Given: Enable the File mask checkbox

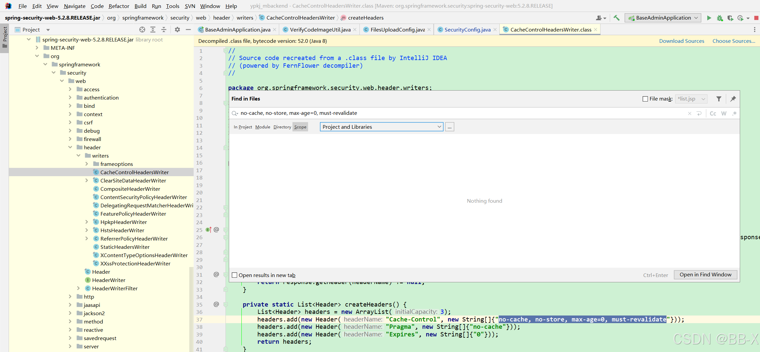Looking at the screenshot, I should click(645, 99).
